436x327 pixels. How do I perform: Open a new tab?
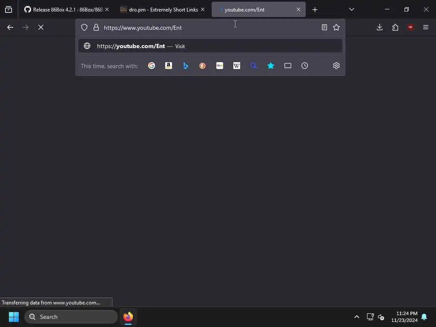click(x=315, y=10)
